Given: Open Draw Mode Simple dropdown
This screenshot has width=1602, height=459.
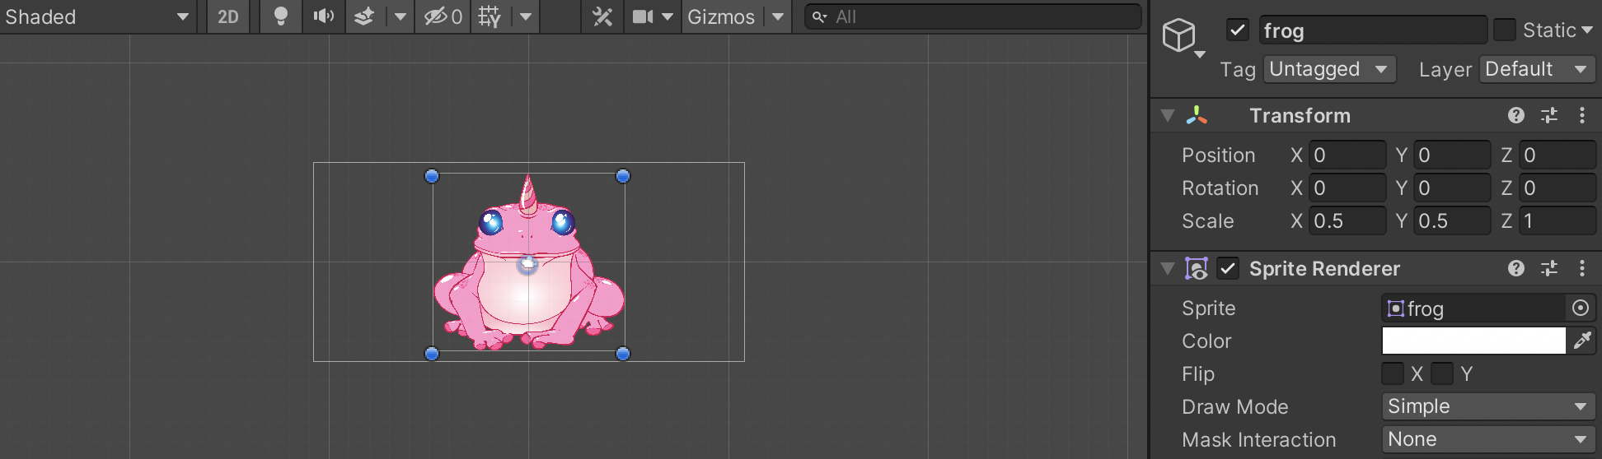Looking at the screenshot, I should point(1488,406).
